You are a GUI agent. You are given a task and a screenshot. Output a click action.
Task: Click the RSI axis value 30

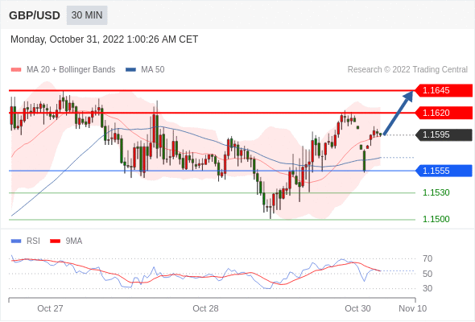coord(427,288)
